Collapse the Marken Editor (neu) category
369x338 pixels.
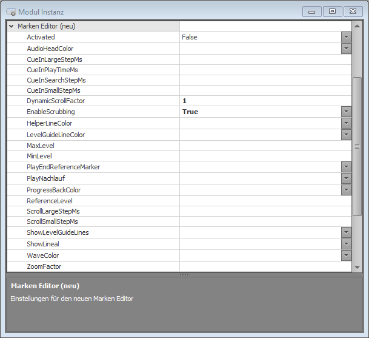point(12,27)
